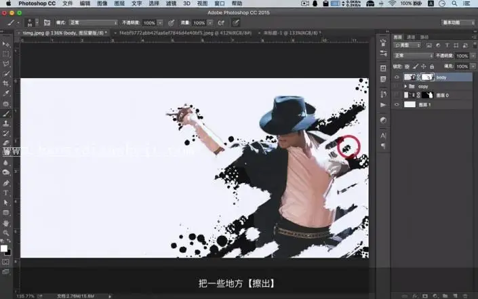
Task: Select the Rectangular Marquee tool
Action: point(6,54)
